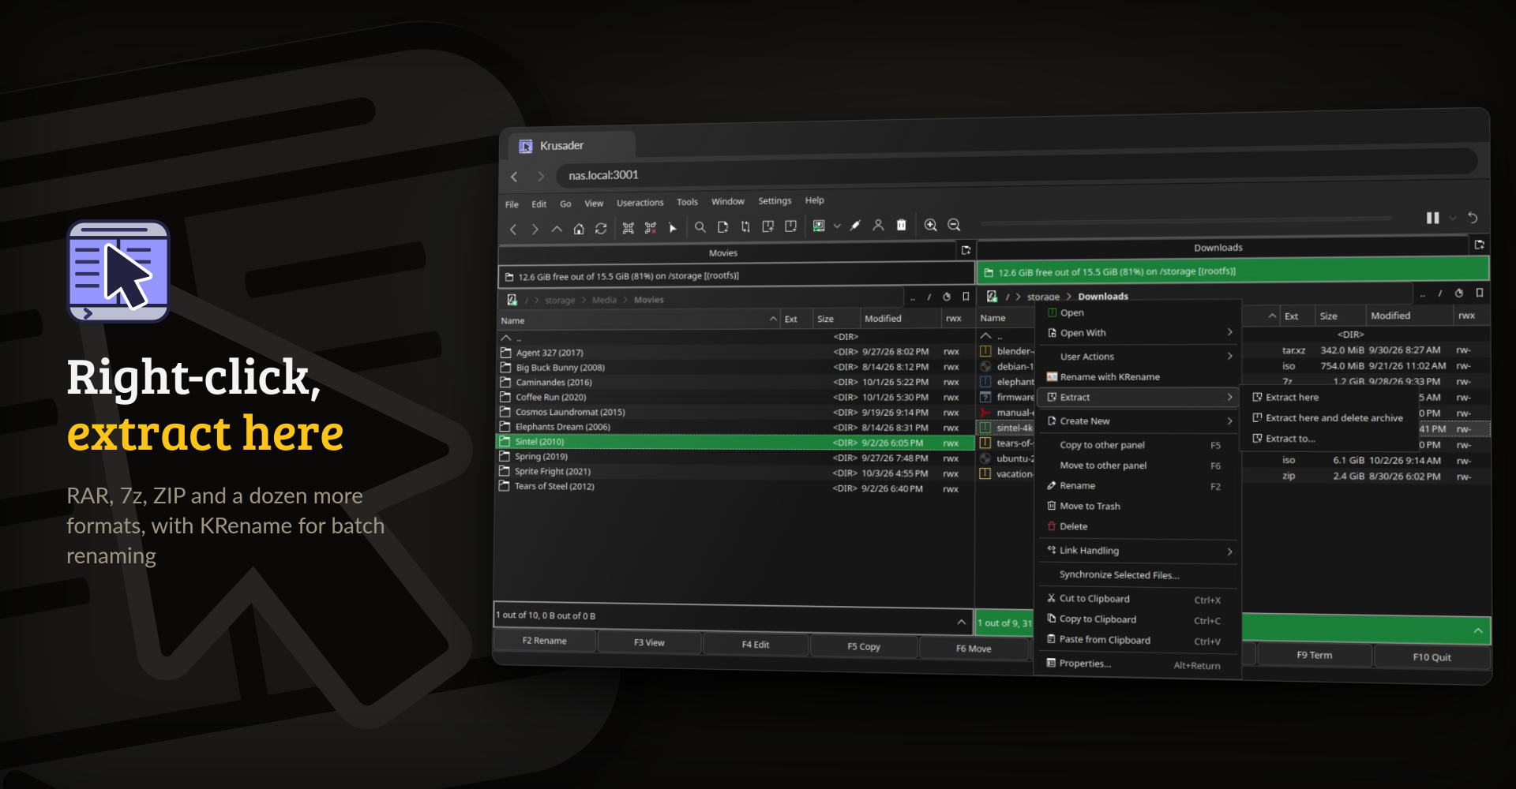Click the F3 View button
The width and height of the screenshot is (1516, 789).
click(x=649, y=643)
